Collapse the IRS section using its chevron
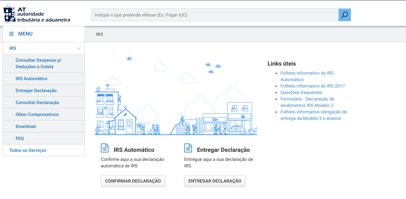Viewport: 406px width, 199px height. pyautogui.click(x=80, y=48)
